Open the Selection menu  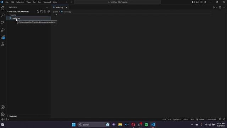point(20,2)
